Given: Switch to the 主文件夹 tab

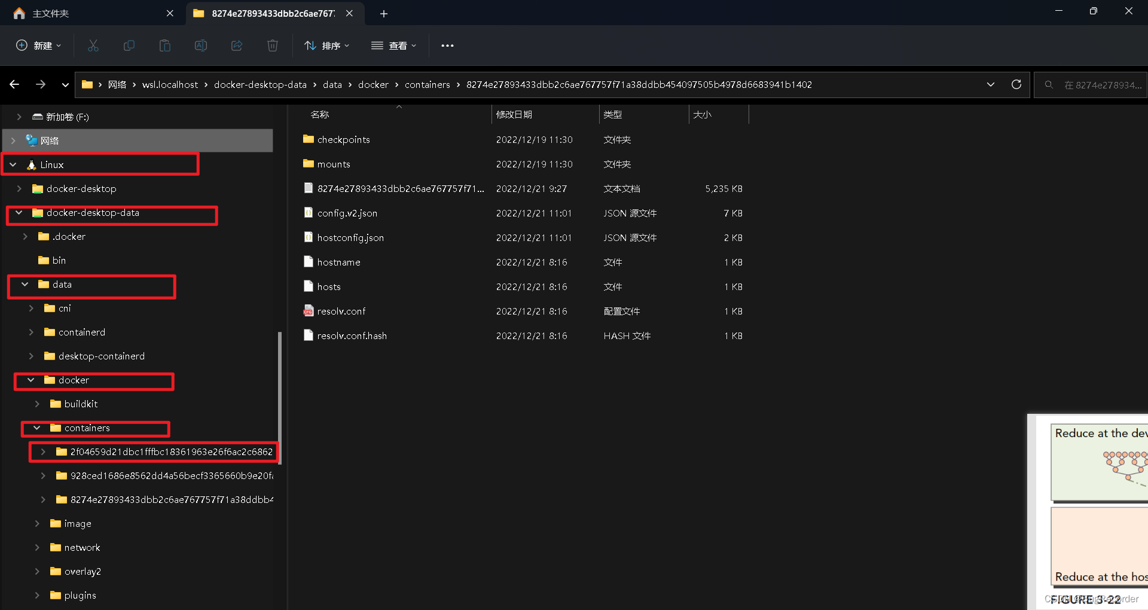Looking at the screenshot, I should coord(50,13).
